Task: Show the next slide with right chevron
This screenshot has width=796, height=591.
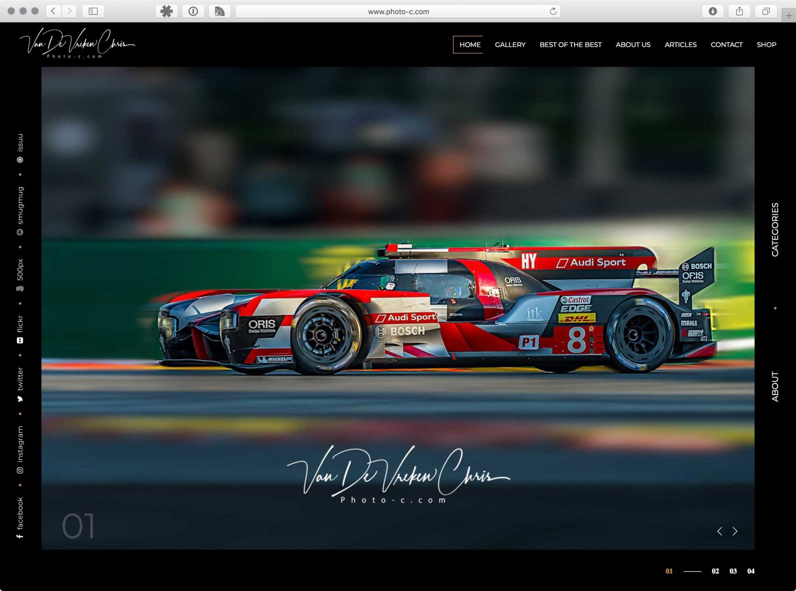Action: (735, 531)
